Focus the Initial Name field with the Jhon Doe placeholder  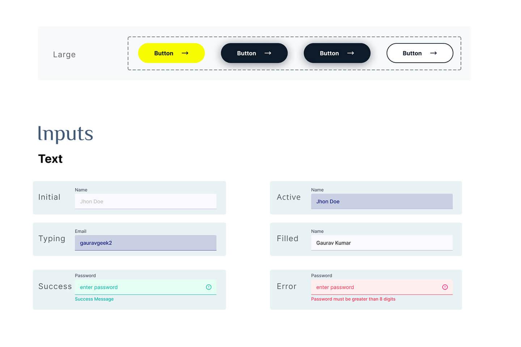[x=145, y=202]
